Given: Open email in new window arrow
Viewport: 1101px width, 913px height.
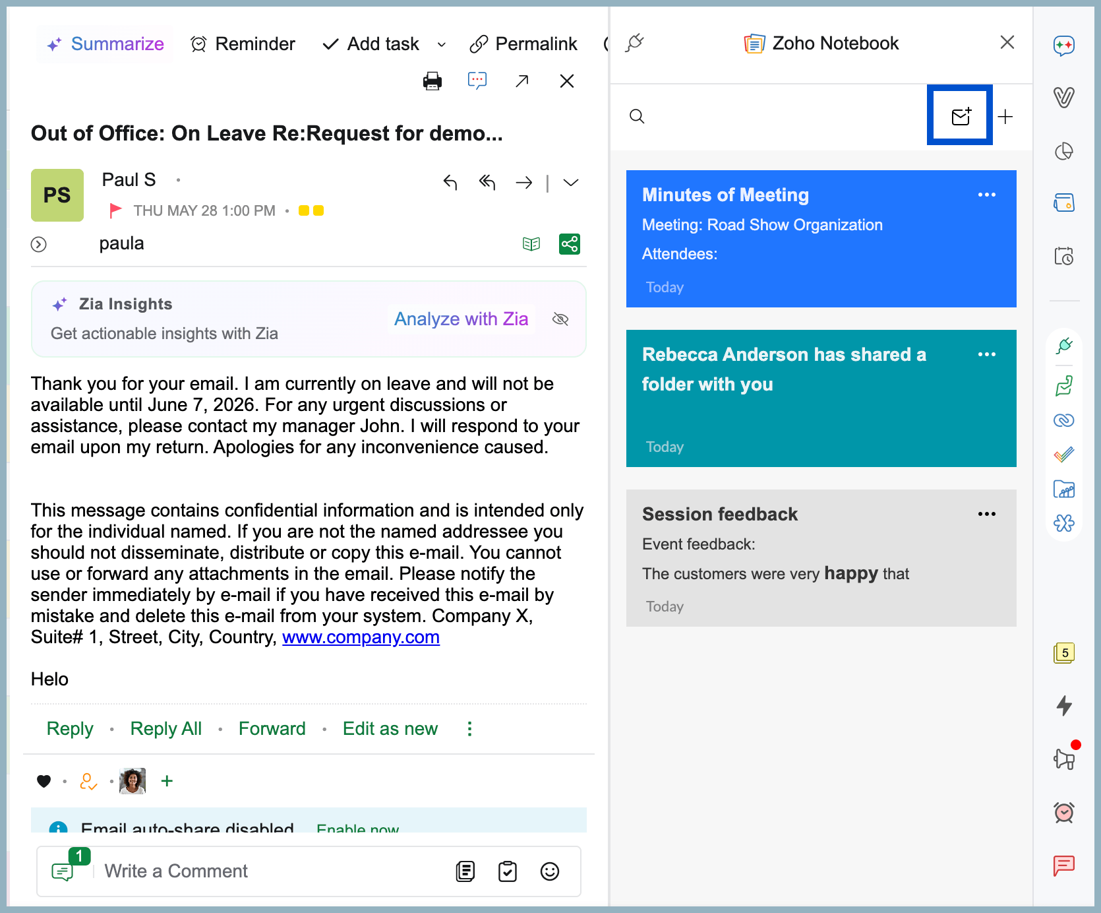Looking at the screenshot, I should [522, 81].
